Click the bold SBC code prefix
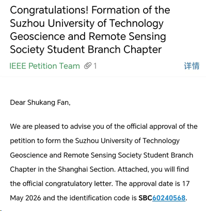Viewport: 206px width, 211px height. coord(146,198)
